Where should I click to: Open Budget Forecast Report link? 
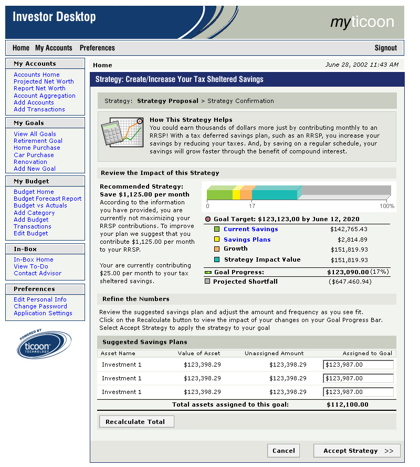click(47, 199)
